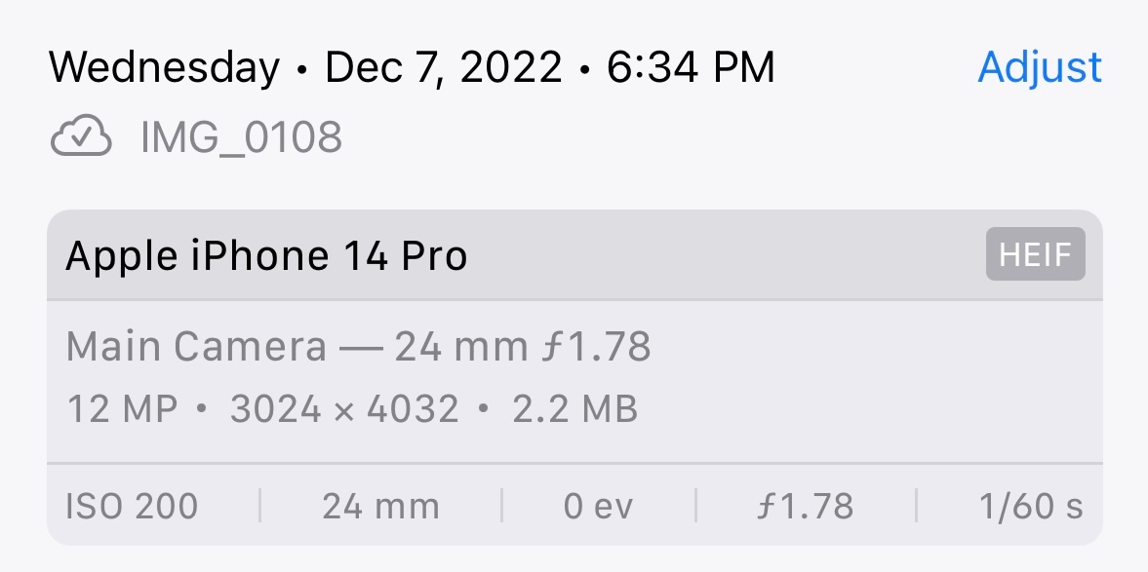This screenshot has width=1148, height=572.
Task: Select the 0 ev exposure value
Action: 598,507
